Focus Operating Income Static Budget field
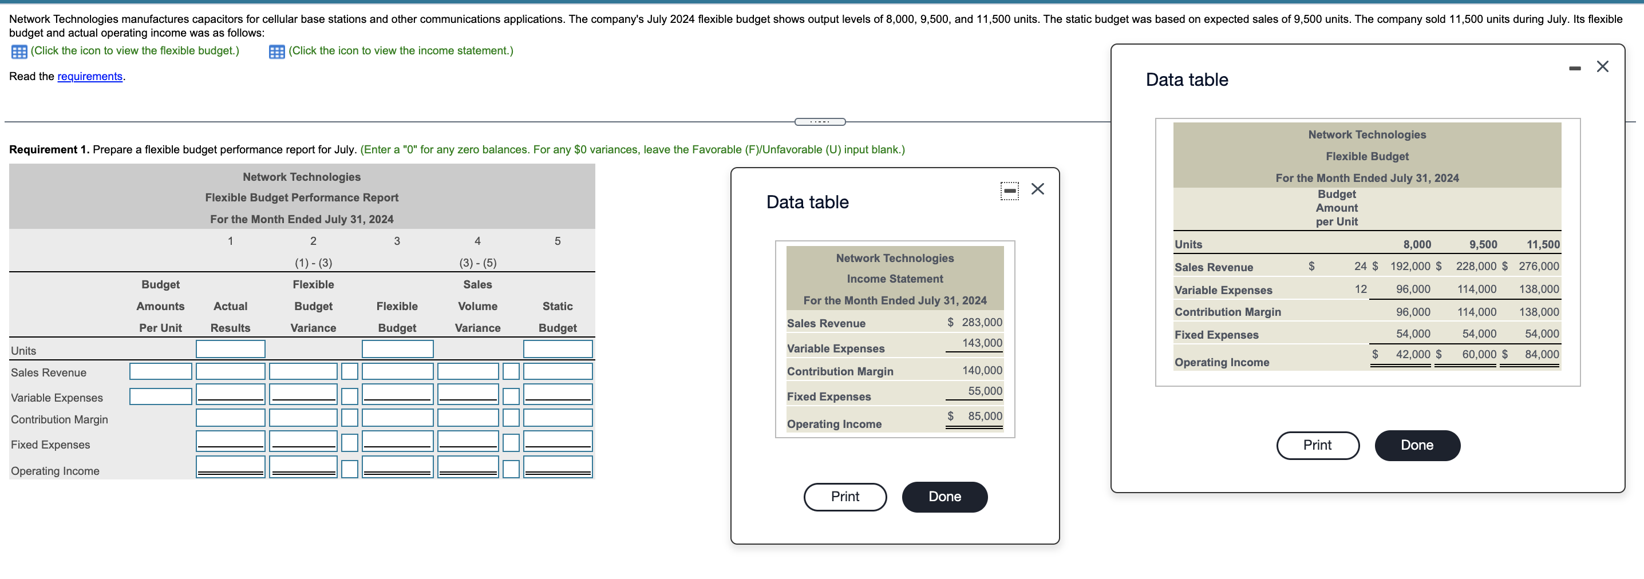This screenshot has width=1644, height=579. click(x=558, y=467)
